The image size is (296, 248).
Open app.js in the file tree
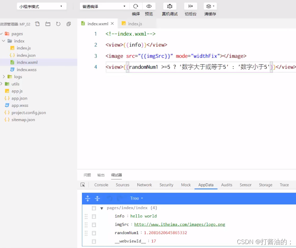coord(17,91)
